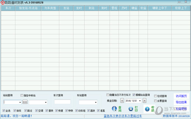Swap stations with the <-> button

(25, 102)
